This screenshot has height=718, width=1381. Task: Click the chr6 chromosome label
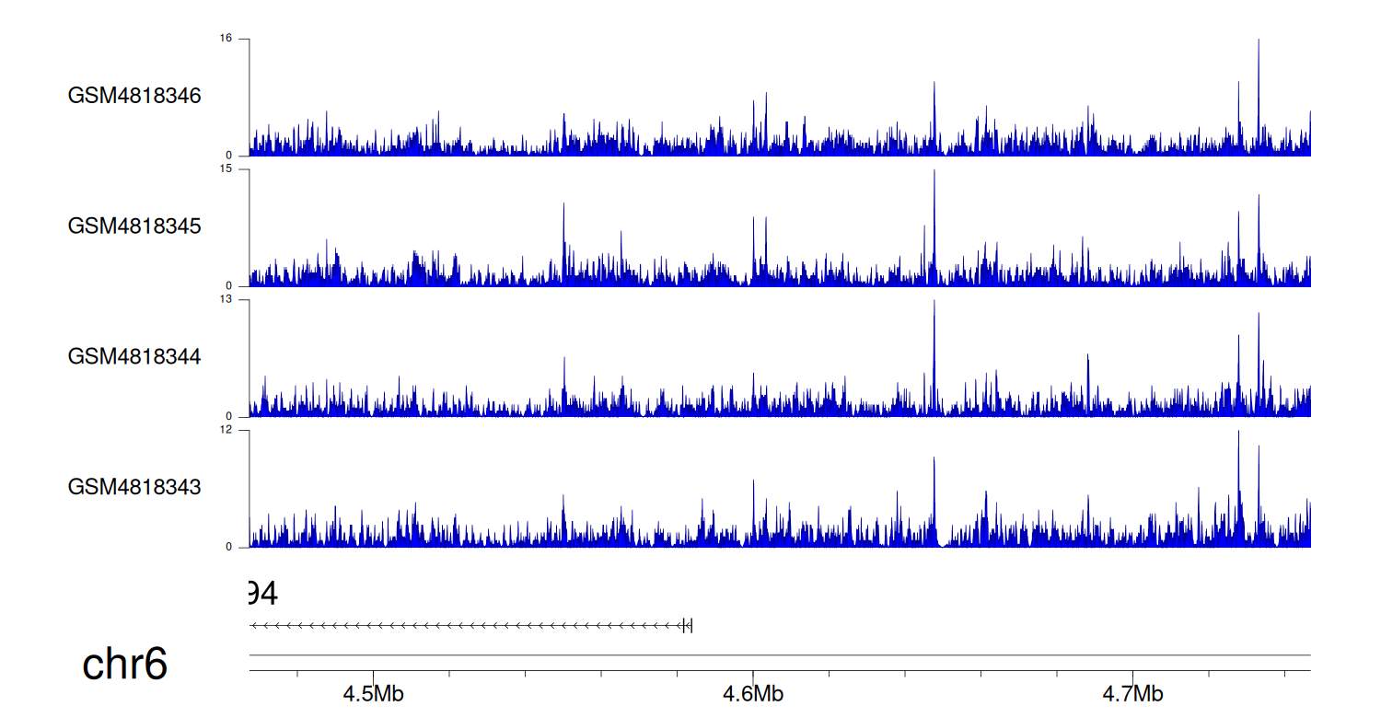tap(125, 665)
